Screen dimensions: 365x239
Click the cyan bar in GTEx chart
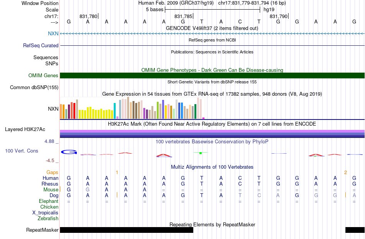114,111
